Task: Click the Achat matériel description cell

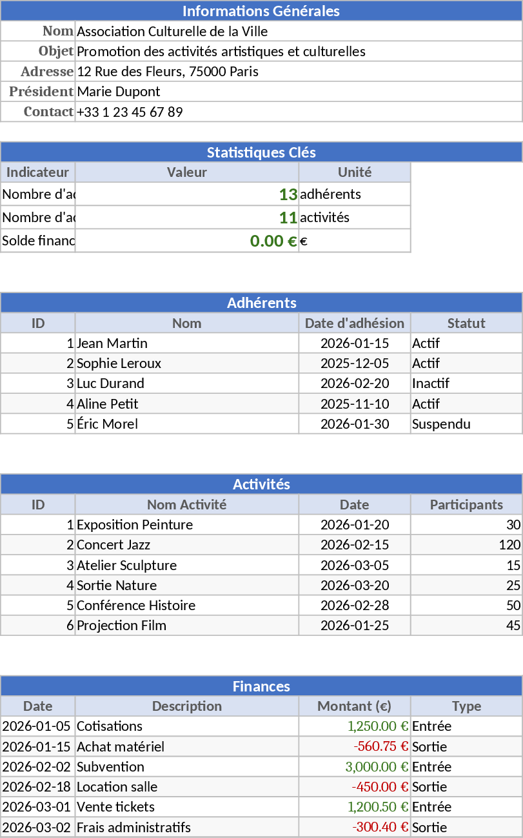Action: click(113, 746)
